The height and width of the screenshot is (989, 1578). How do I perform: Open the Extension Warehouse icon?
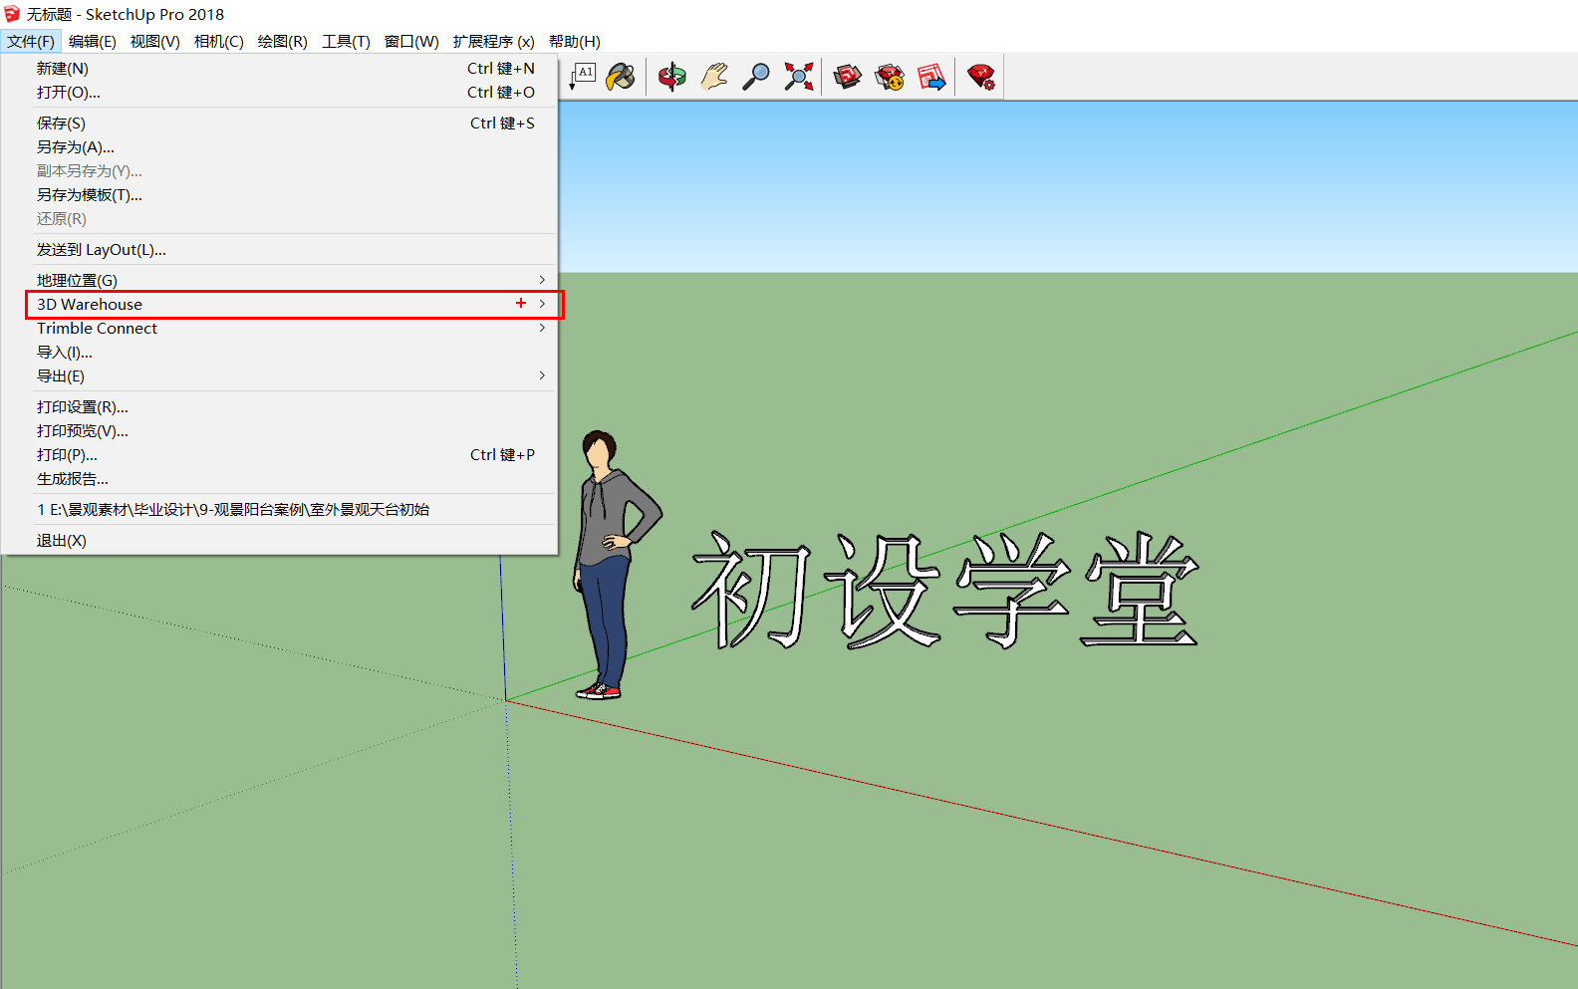coord(890,77)
